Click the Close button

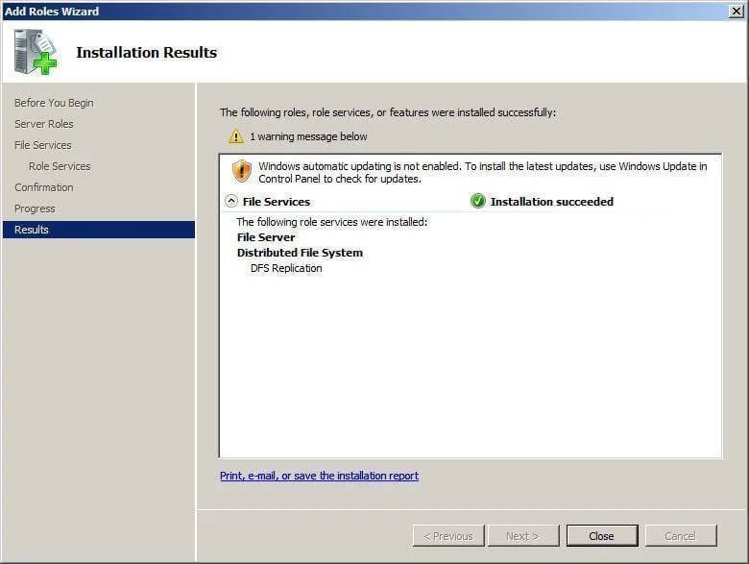click(602, 536)
